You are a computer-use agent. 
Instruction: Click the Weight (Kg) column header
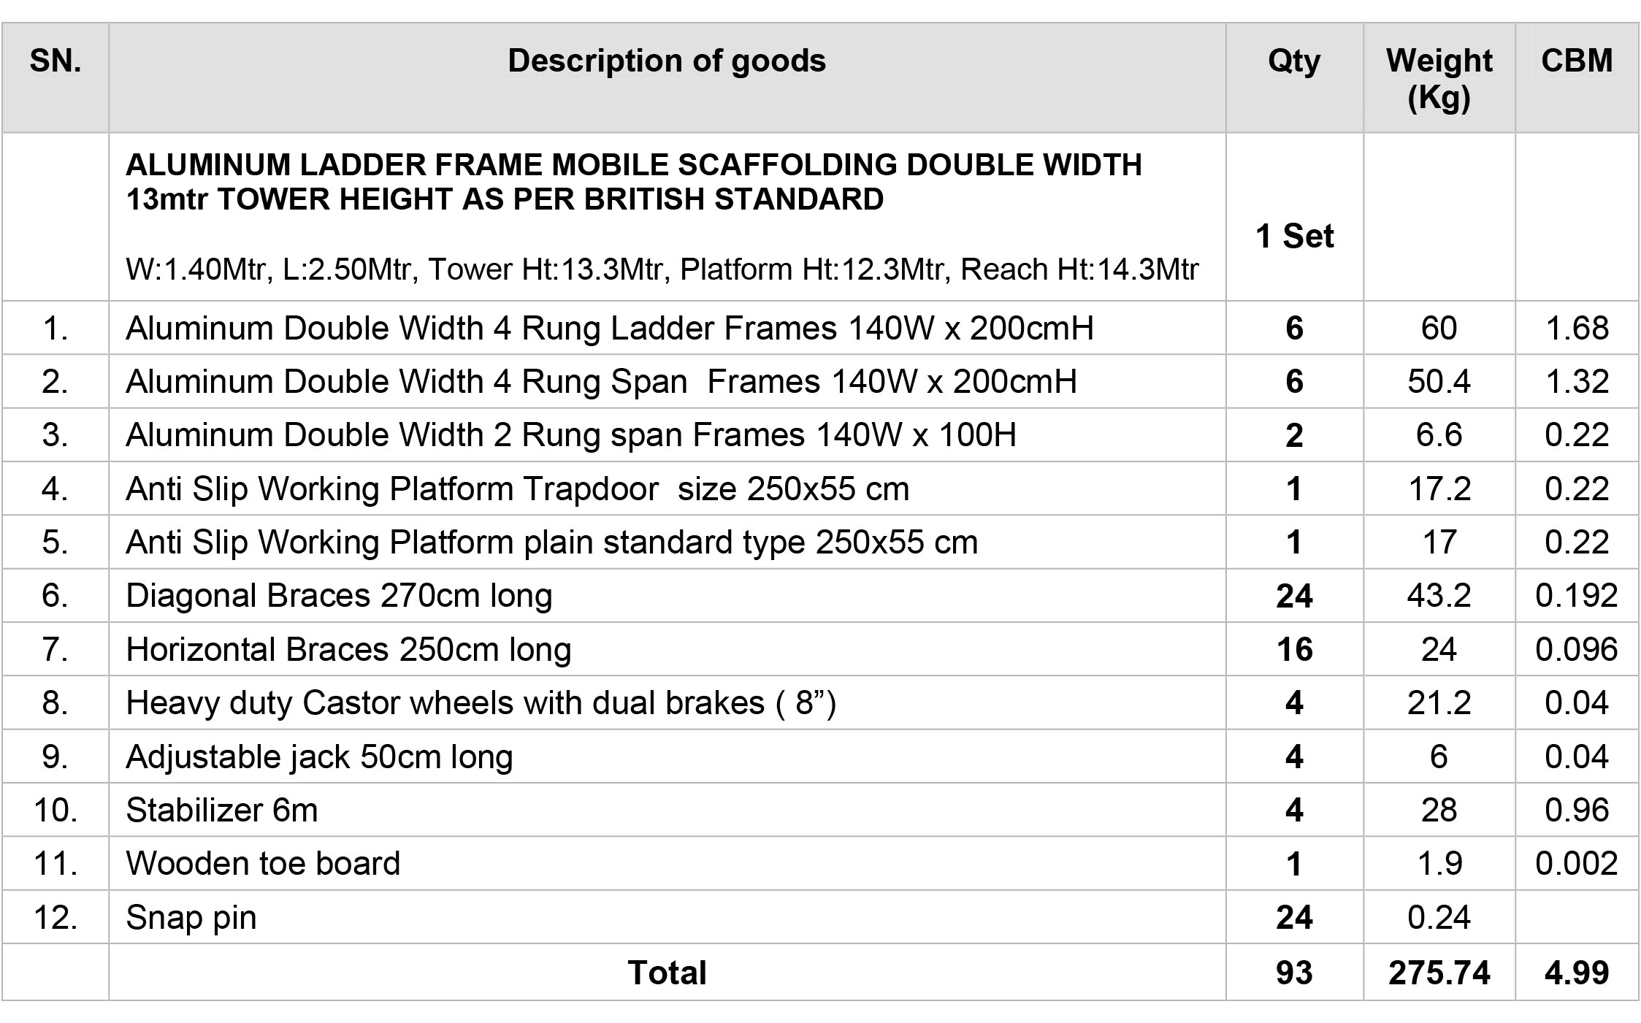click(1439, 77)
